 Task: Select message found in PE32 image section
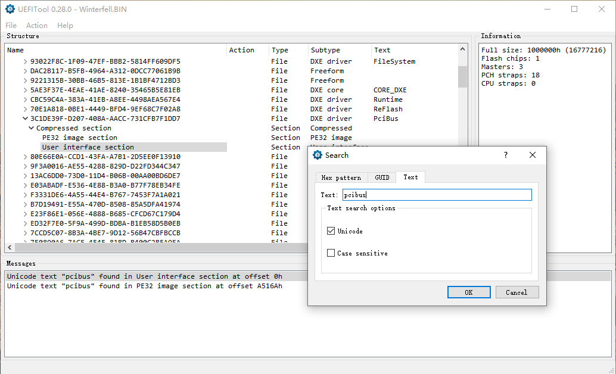(145, 286)
